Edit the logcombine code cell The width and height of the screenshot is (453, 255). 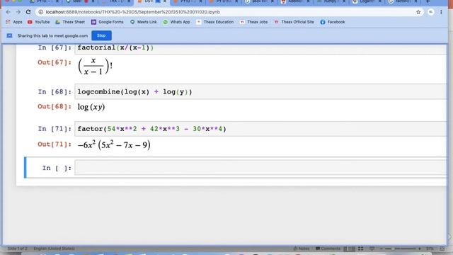pyautogui.click(x=260, y=91)
